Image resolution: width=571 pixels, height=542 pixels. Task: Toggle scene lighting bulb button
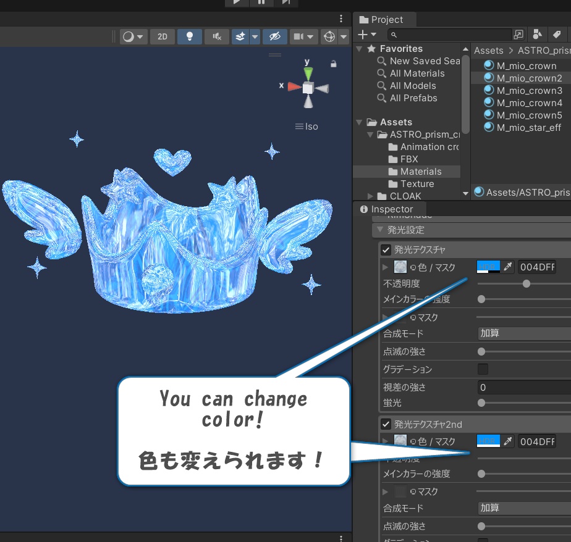(x=189, y=36)
